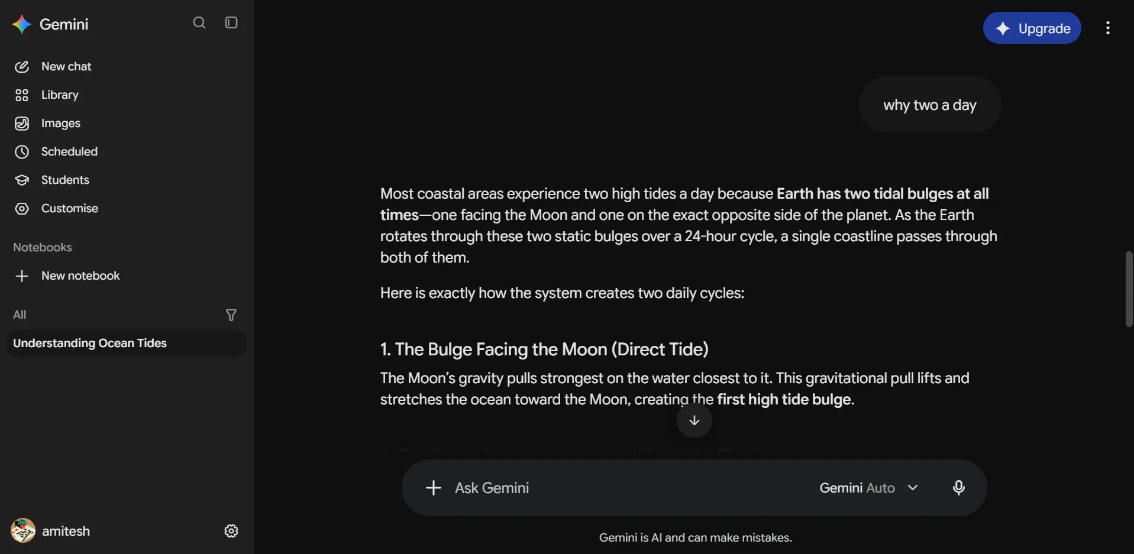Expand the Gemini Auto model dropdown

(x=869, y=488)
